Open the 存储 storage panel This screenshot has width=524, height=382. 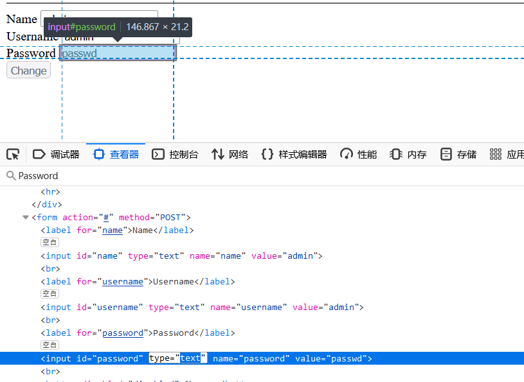pos(458,155)
